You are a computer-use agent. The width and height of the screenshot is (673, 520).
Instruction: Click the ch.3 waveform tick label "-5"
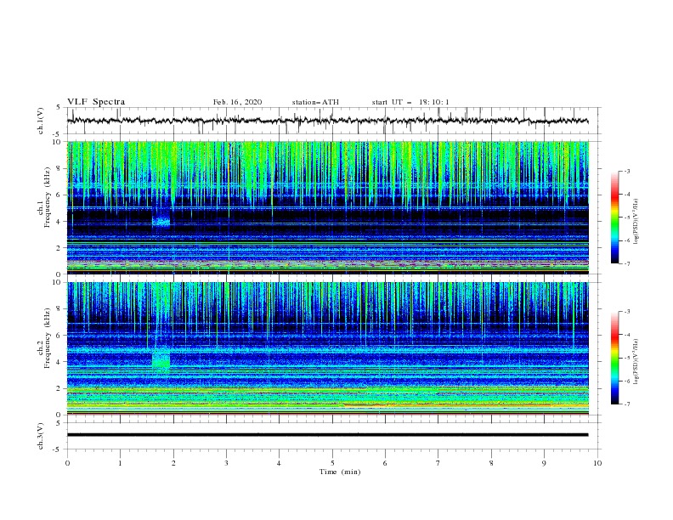[58, 449]
